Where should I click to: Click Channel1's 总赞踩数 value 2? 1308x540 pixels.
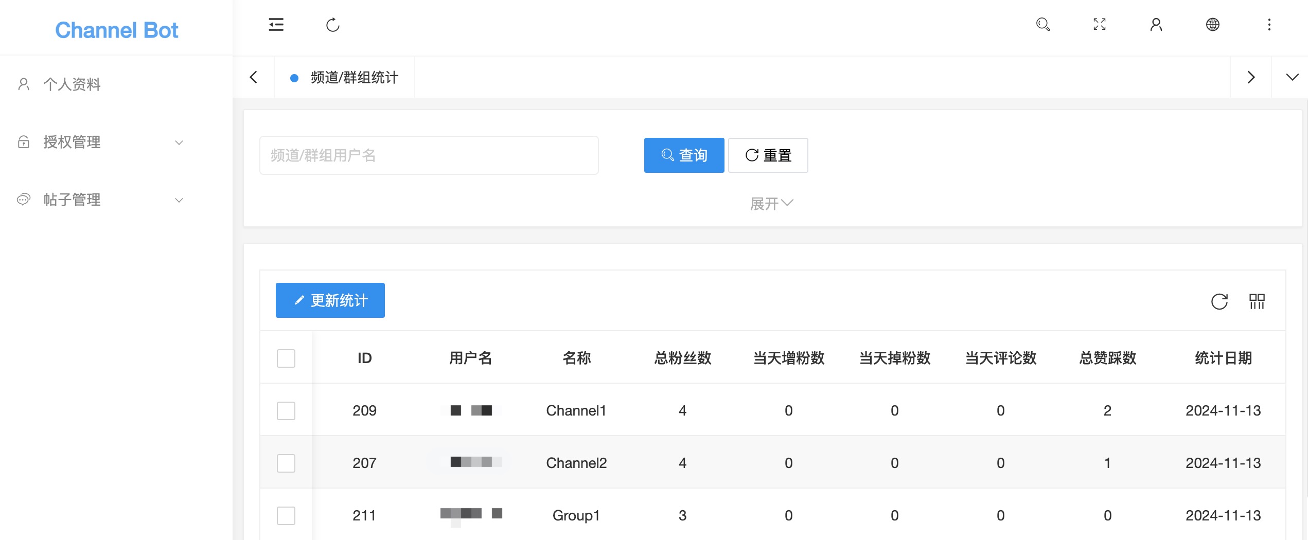[1107, 410]
